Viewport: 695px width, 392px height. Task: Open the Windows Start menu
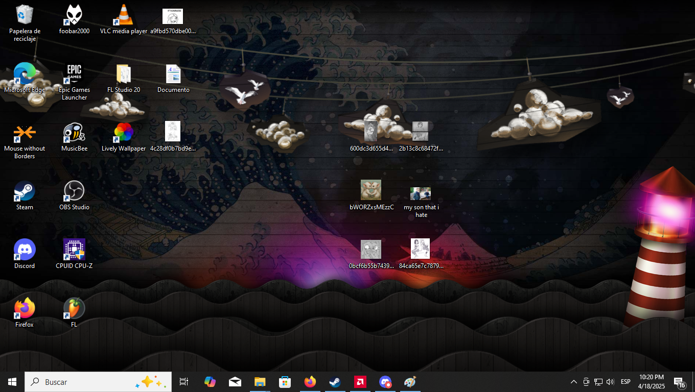pos(12,382)
